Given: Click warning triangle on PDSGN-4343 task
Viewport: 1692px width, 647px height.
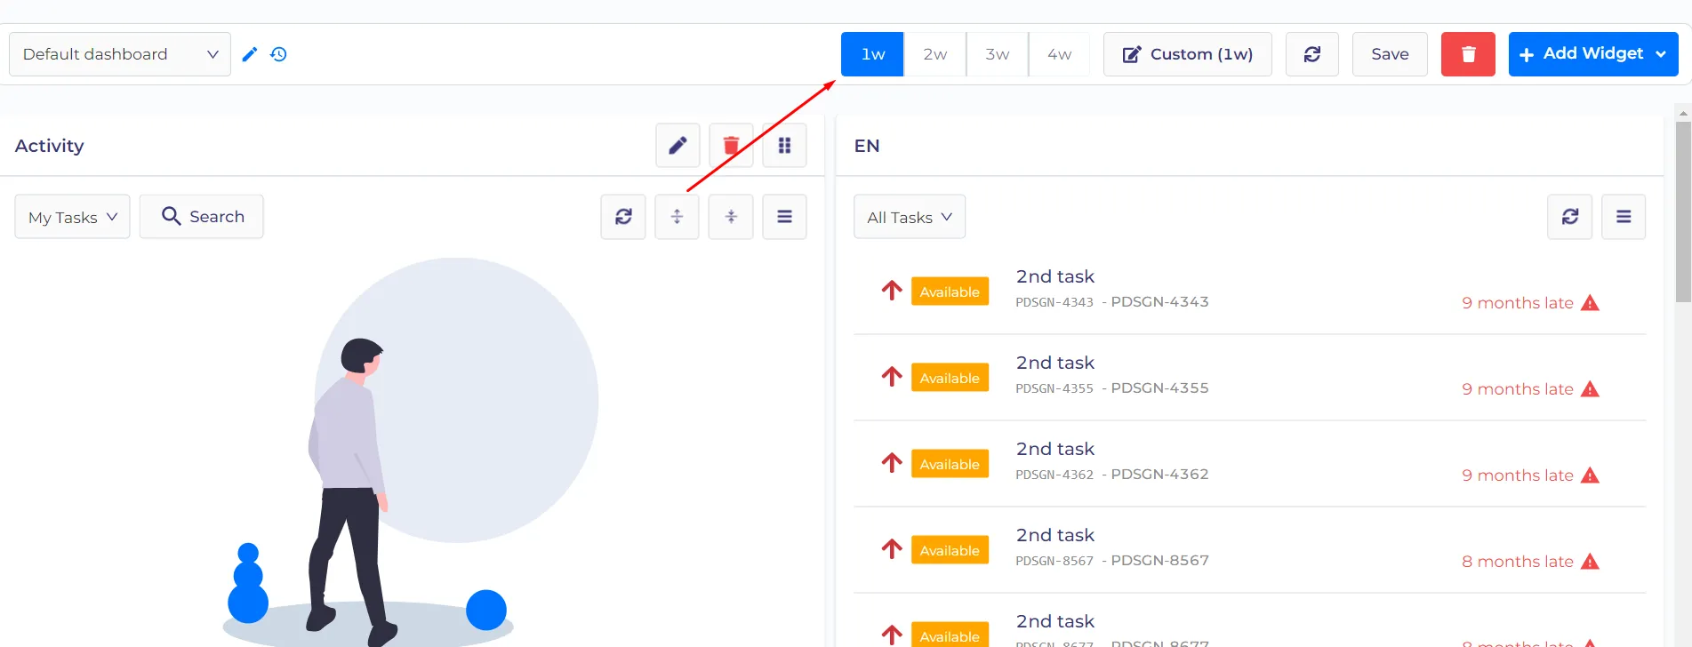Looking at the screenshot, I should point(1591,303).
